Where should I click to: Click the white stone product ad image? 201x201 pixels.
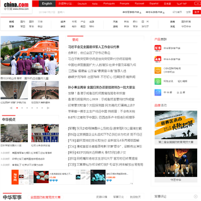click(41, 177)
